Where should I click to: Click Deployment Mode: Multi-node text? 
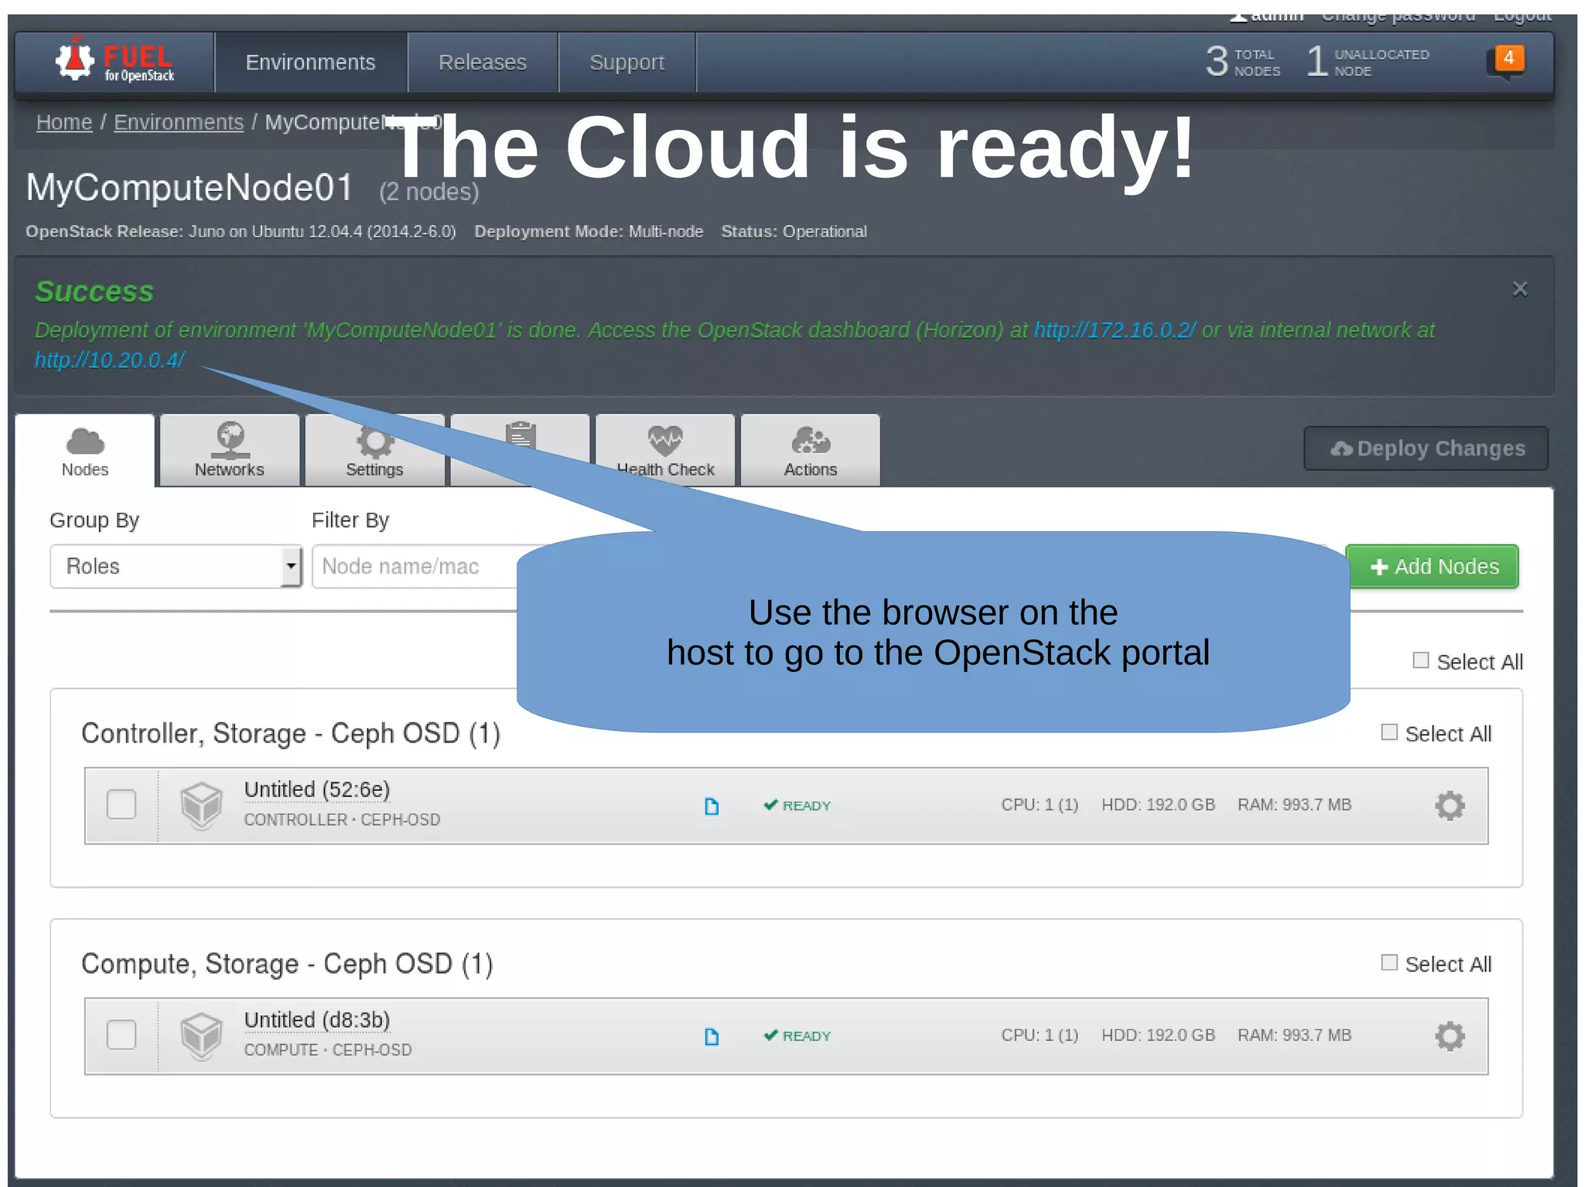click(x=589, y=232)
